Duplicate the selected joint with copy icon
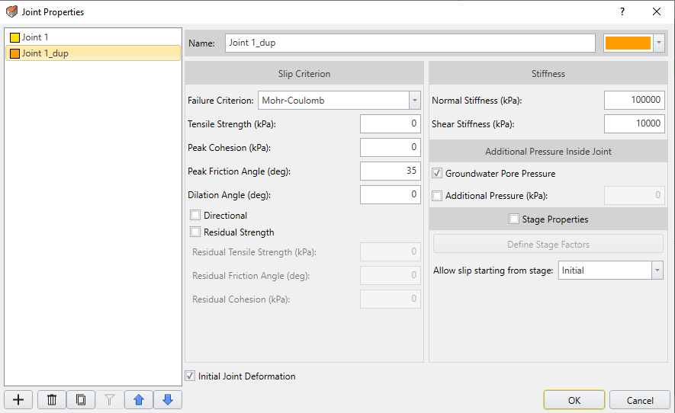675x413 pixels. point(81,400)
